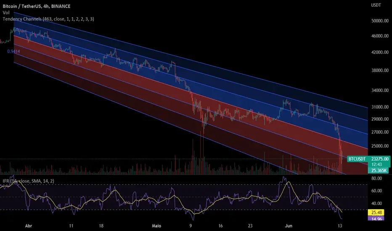The width and height of the screenshot is (392, 231).
Task: Click the 11 date on time axis
Action: (x=71, y=226)
